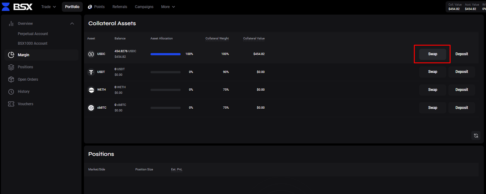This screenshot has width=486, height=194.
Task: Switch to the Portfolio tab
Action: [72, 7]
